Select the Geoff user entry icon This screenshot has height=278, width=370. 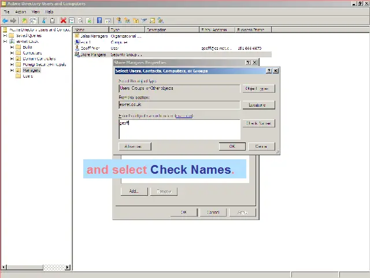[x=77, y=49]
